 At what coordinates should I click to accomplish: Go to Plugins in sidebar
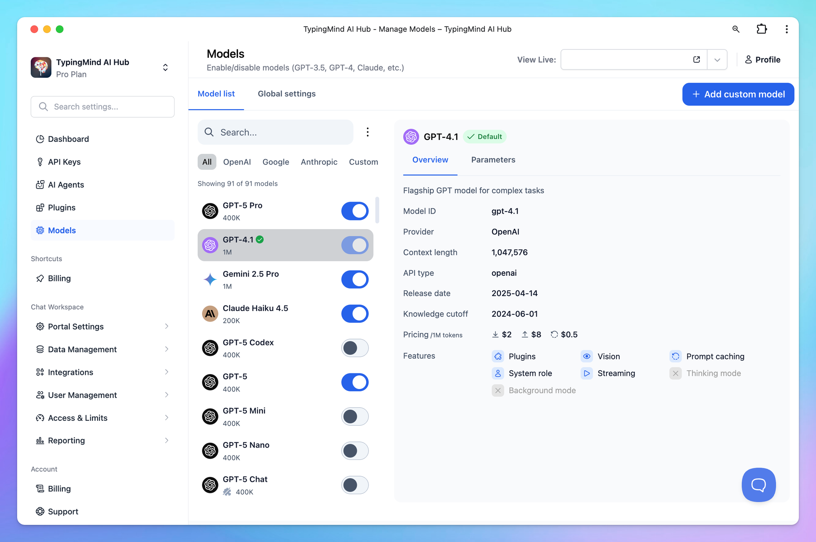pyautogui.click(x=61, y=207)
